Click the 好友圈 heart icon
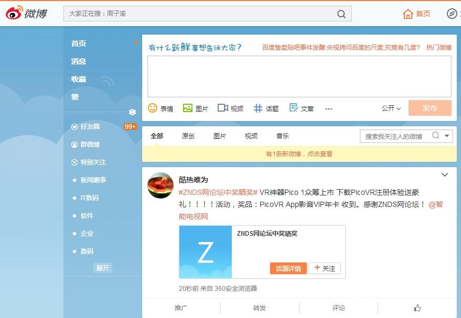This screenshot has width=461, height=318. [x=74, y=127]
